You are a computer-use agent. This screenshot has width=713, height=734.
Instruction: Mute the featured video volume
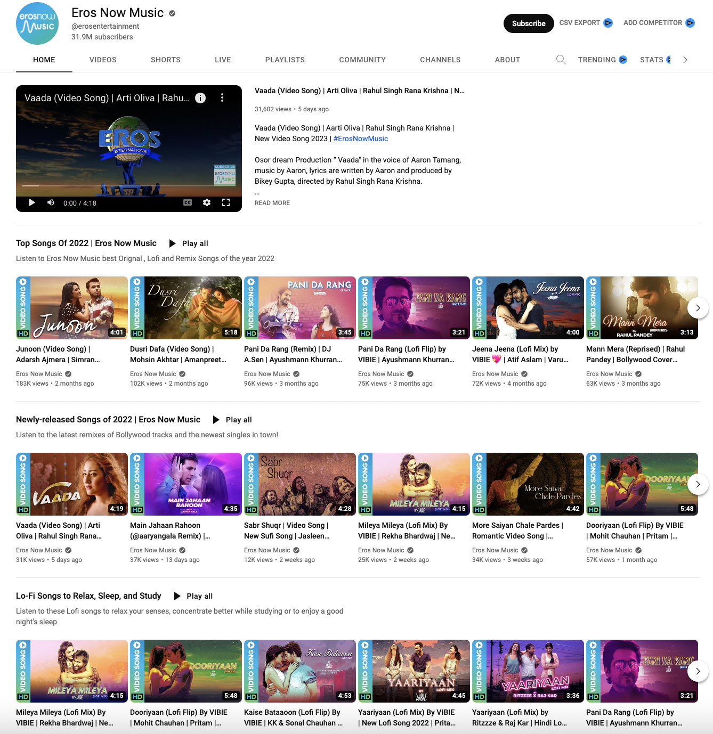51,202
